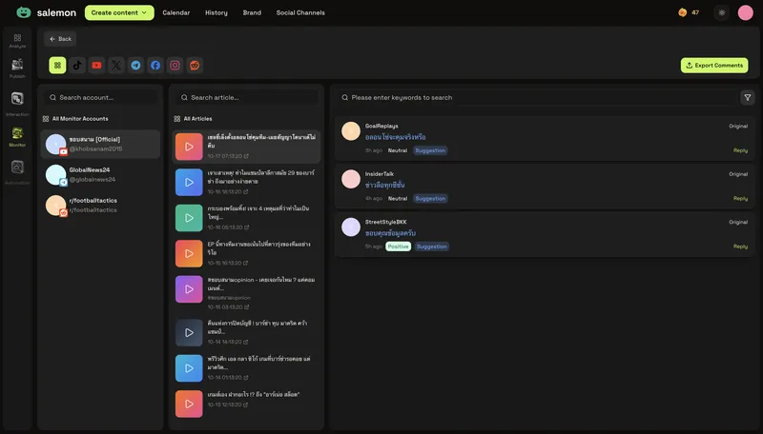Click Original on GoalReplays comment
763x434 pixels.
[738, 127]
